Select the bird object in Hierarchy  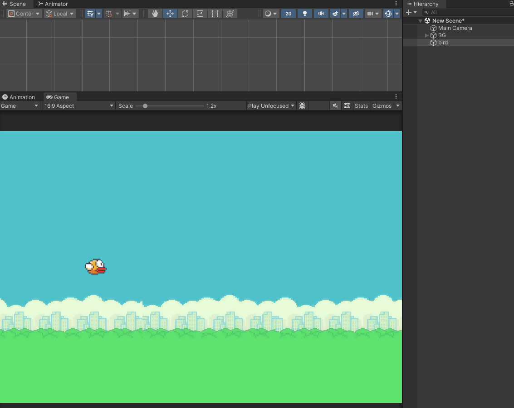(458, 43)
